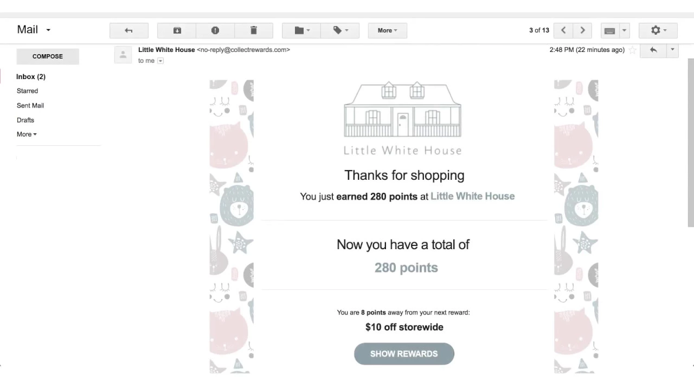Open the Starred folder
Viewport: 694px width, 390px height.
click(27, 91)
